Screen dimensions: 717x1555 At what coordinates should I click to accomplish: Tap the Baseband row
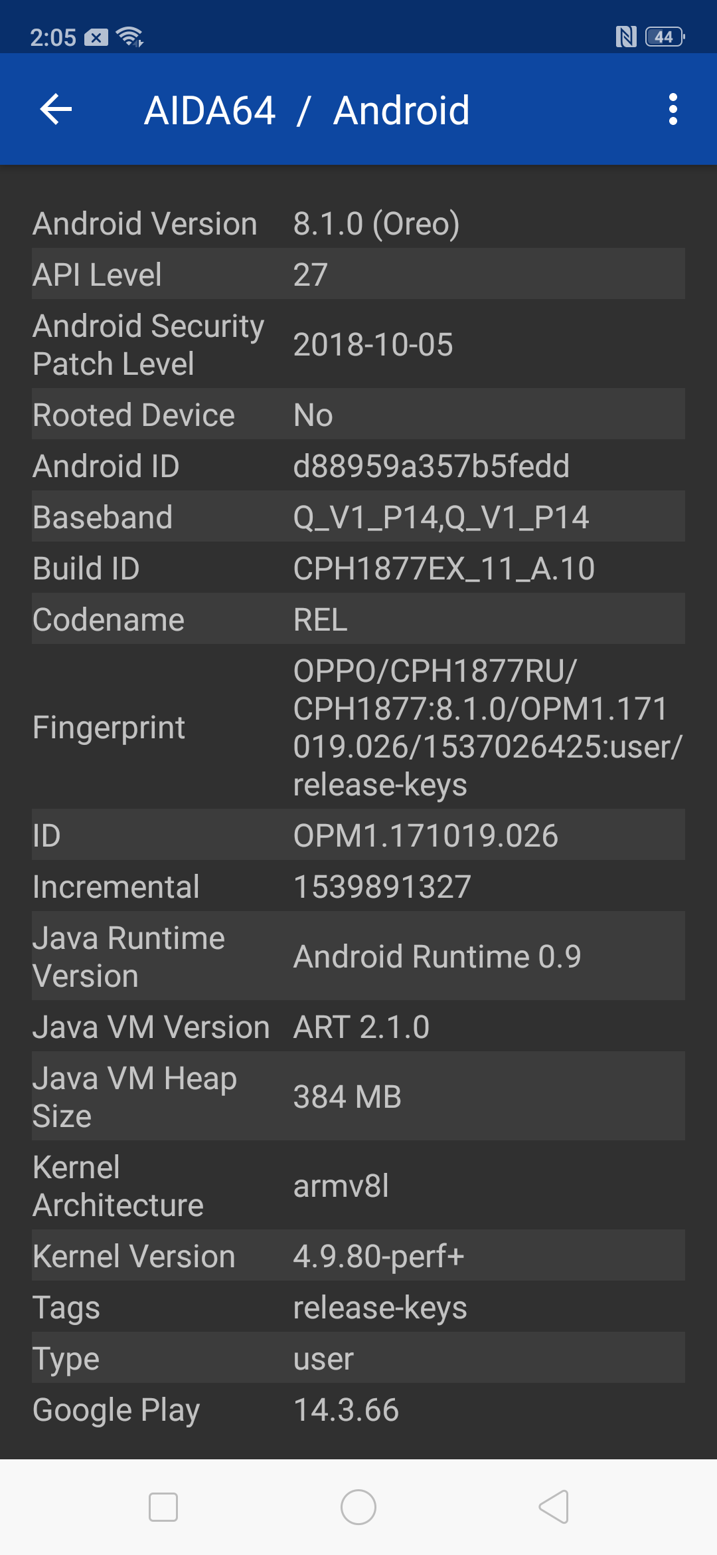click(x=358, y=517)
